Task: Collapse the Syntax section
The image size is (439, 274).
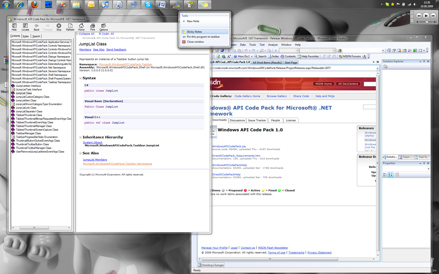Action: point(80,78)
